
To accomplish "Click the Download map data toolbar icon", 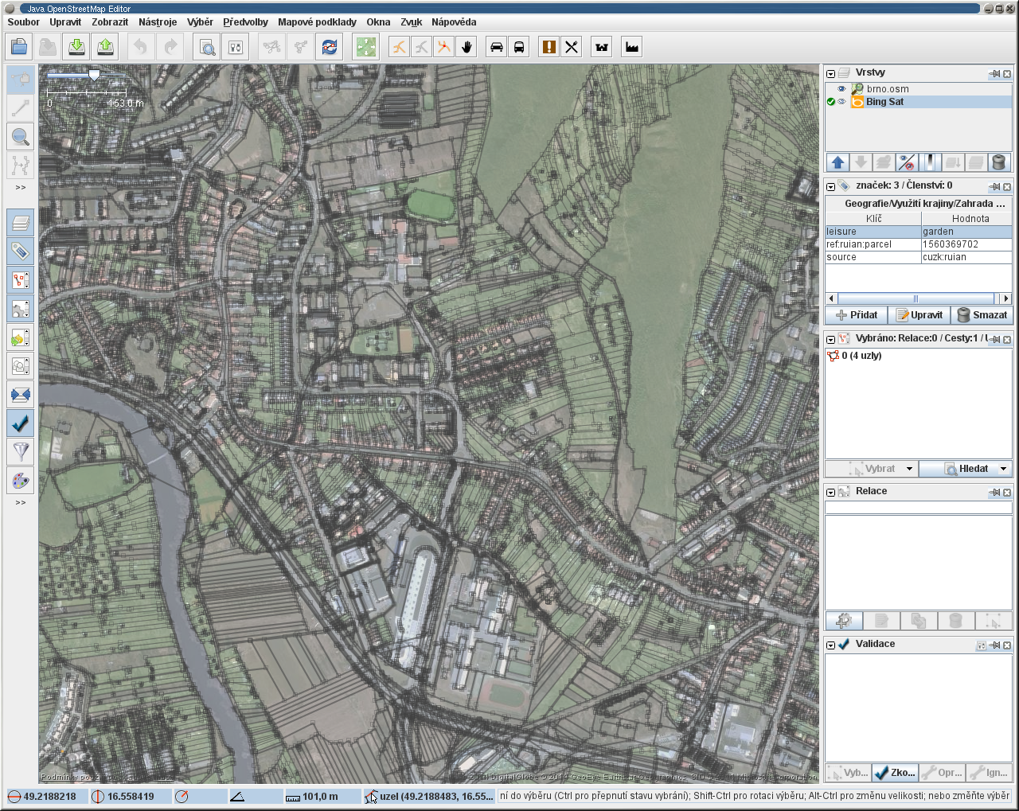I will (76, 47).
